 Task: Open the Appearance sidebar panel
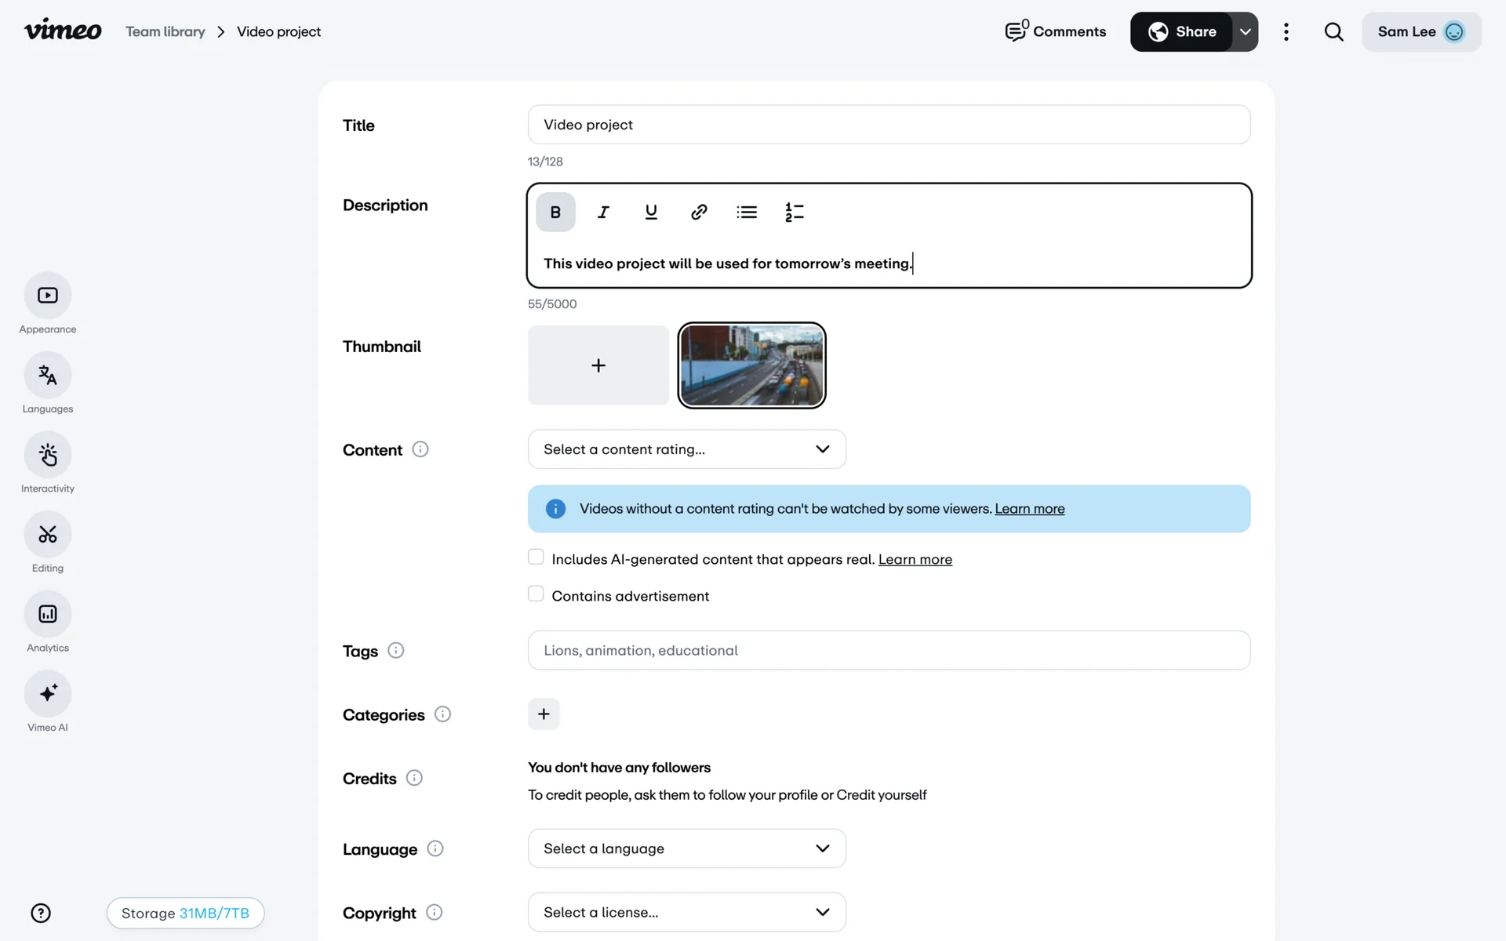pyautogui.click(x=48, y=296)
